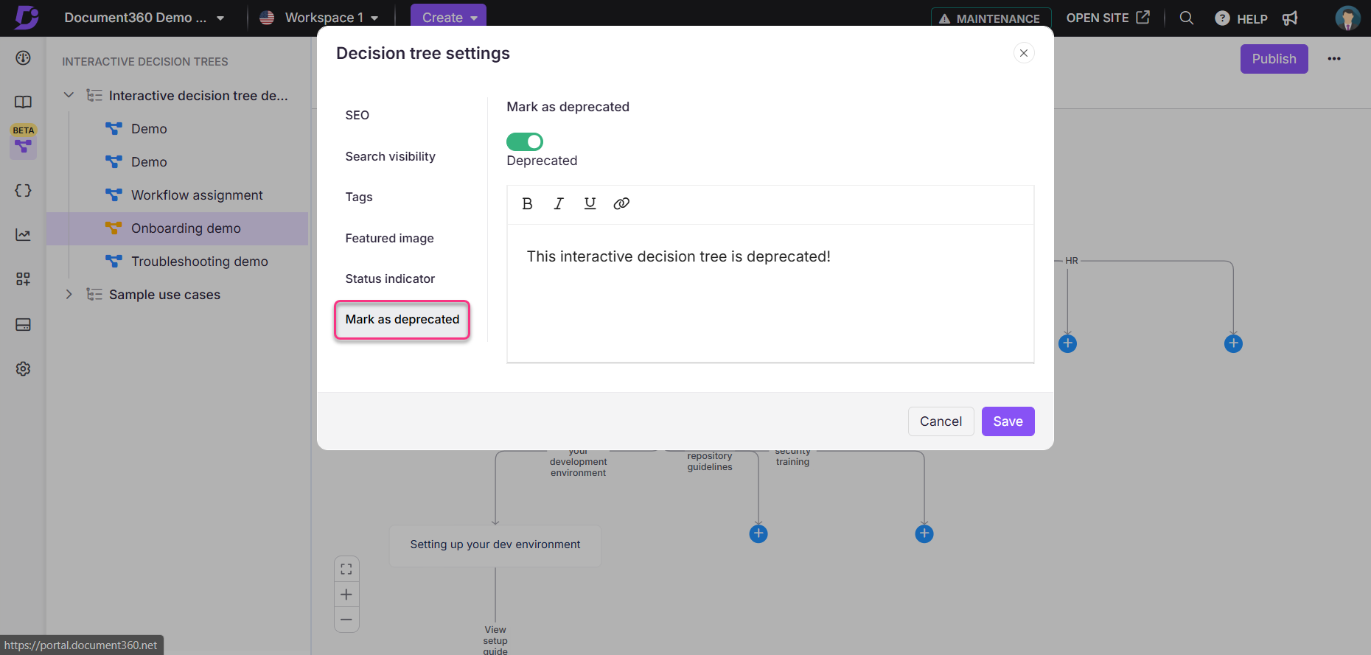
Task: Open the Create dropdown button
Action: point(449,18)
